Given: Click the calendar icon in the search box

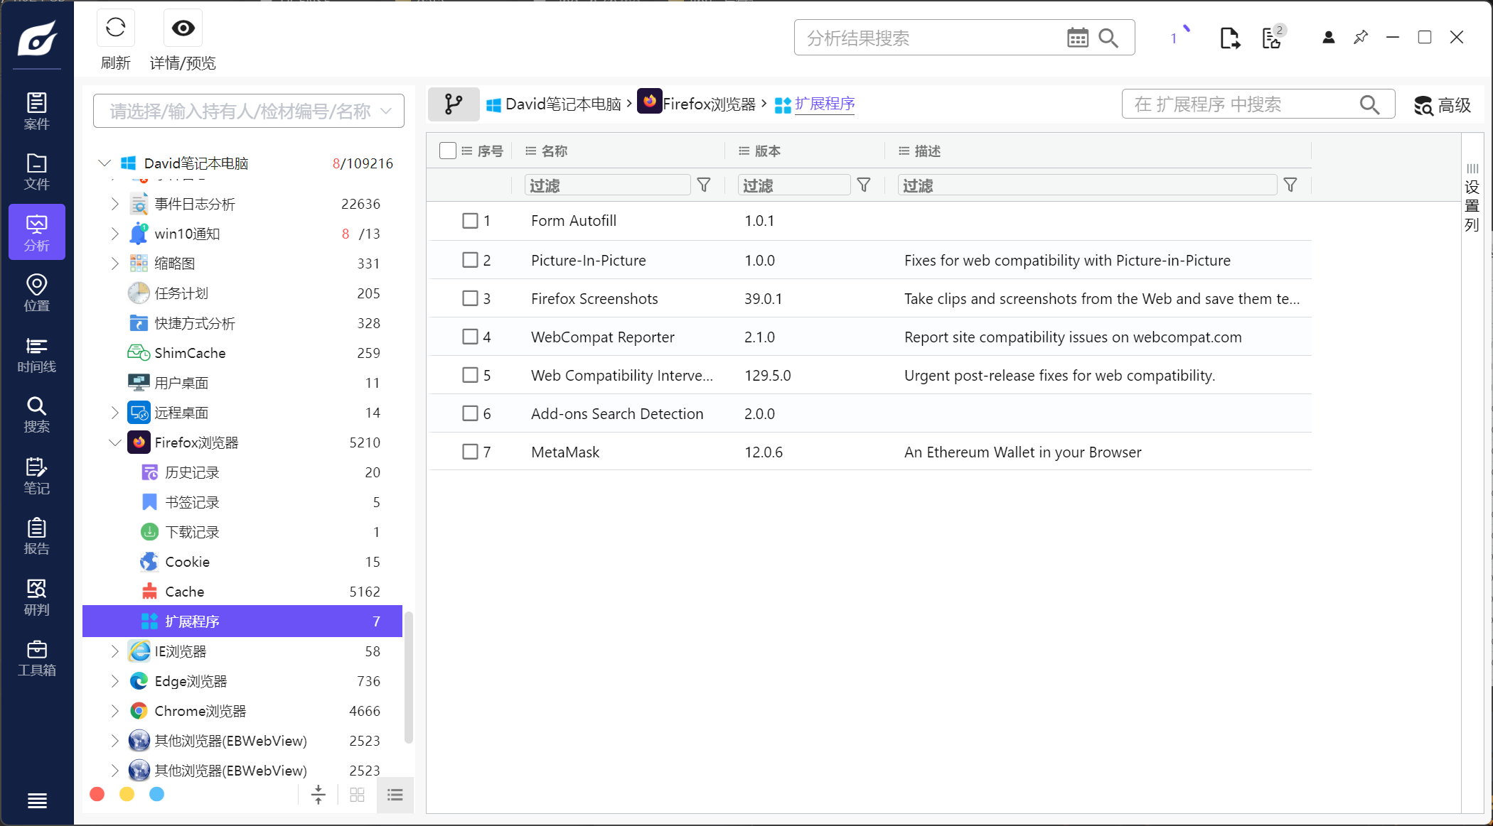Looking at the screenshot, I should tap(1077, 38).
